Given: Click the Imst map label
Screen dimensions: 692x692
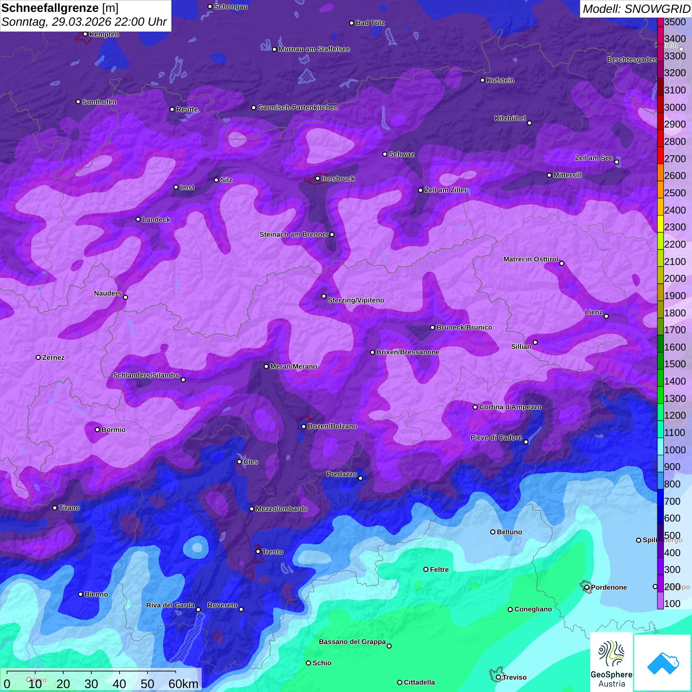Looking at the screenshot, I should click(x=187, y=187).
